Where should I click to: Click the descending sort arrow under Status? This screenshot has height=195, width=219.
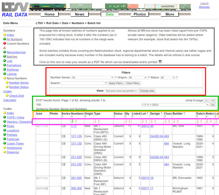pos(126,121)
